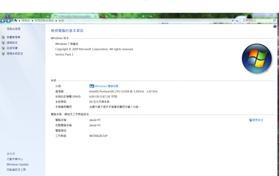
Task: Open 控制台首頁 in the sidebar
Action: 14,29
